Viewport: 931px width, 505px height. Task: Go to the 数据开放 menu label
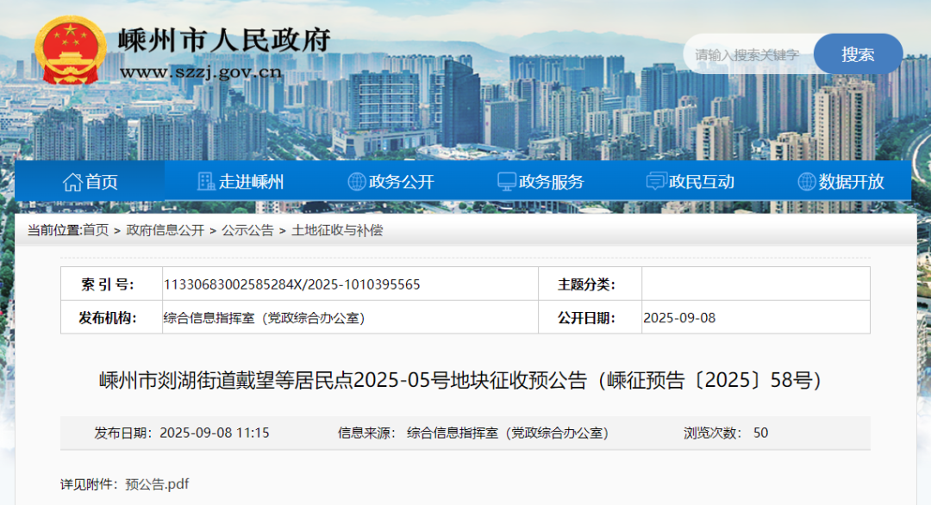(x=851, y=182)
